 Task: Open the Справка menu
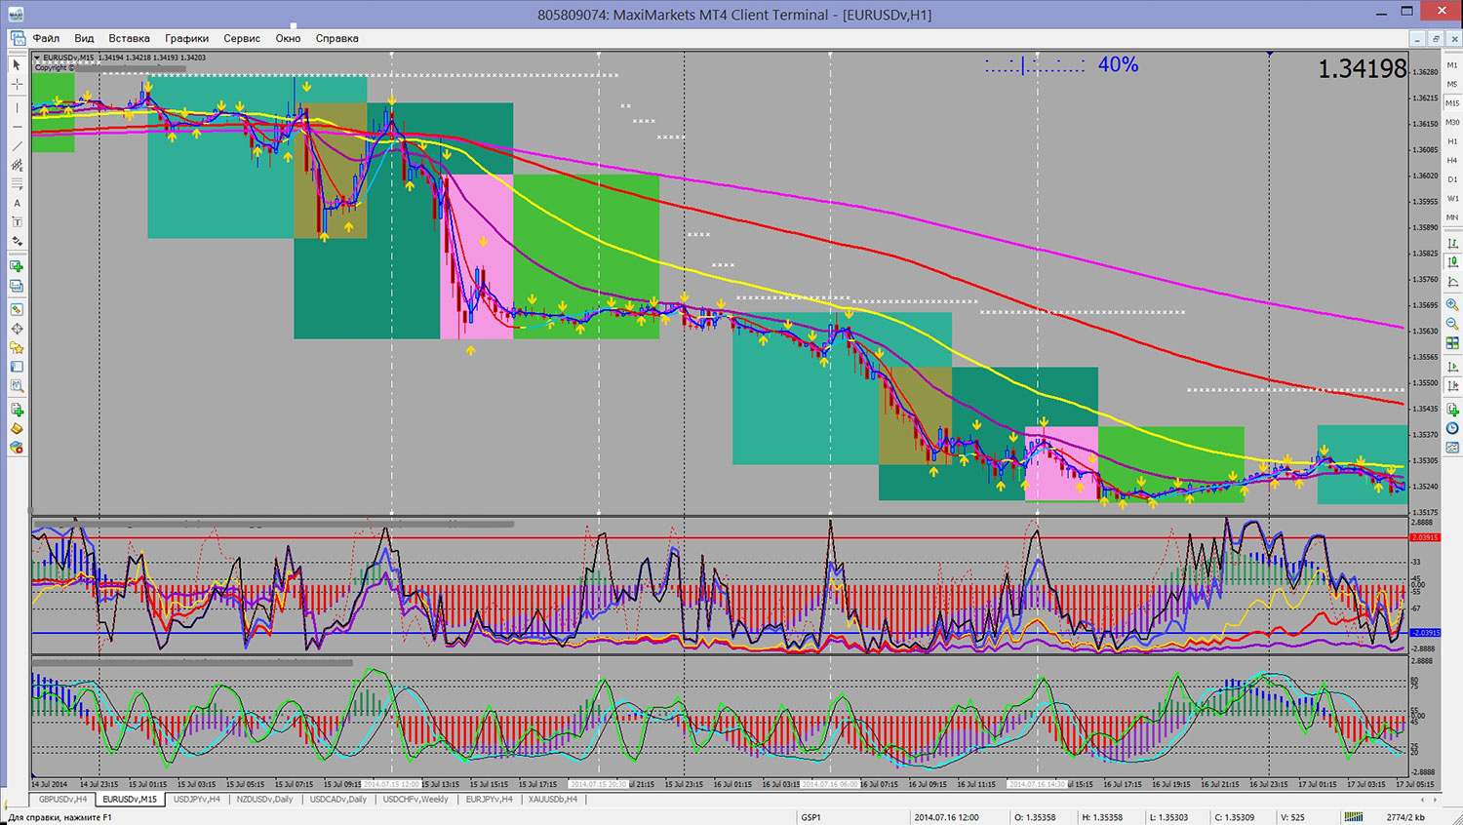336,38
